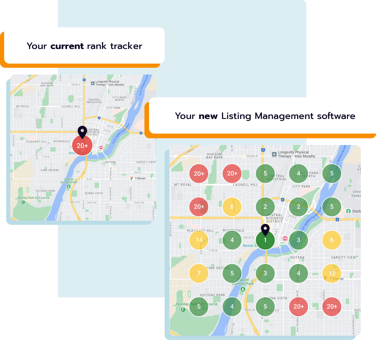Click the Gabriel Dumont Park tree icon on the current tracker map
The width and height of the screenshot is (381, 340).
[x=69, y=186]
